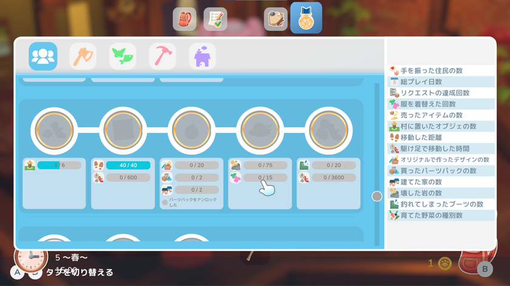Select legend row 村に置いたオブジェの数
510x286 pixels.
click(441, 126)
